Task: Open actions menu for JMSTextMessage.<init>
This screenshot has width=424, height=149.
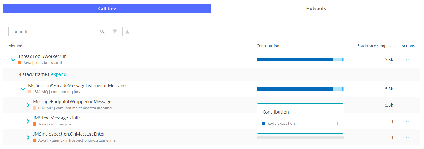Action: point(408,121)
